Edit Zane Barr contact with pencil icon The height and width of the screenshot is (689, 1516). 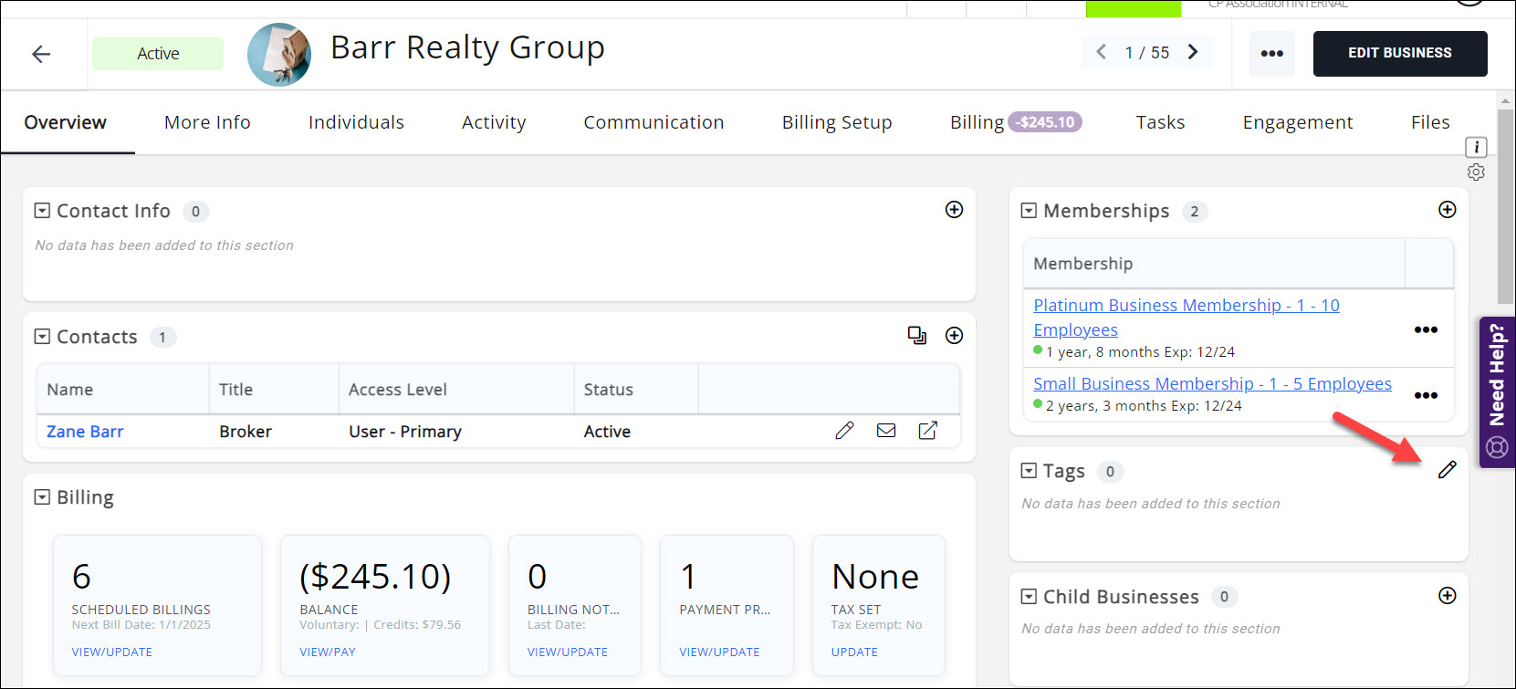click(x=844, y=431)
